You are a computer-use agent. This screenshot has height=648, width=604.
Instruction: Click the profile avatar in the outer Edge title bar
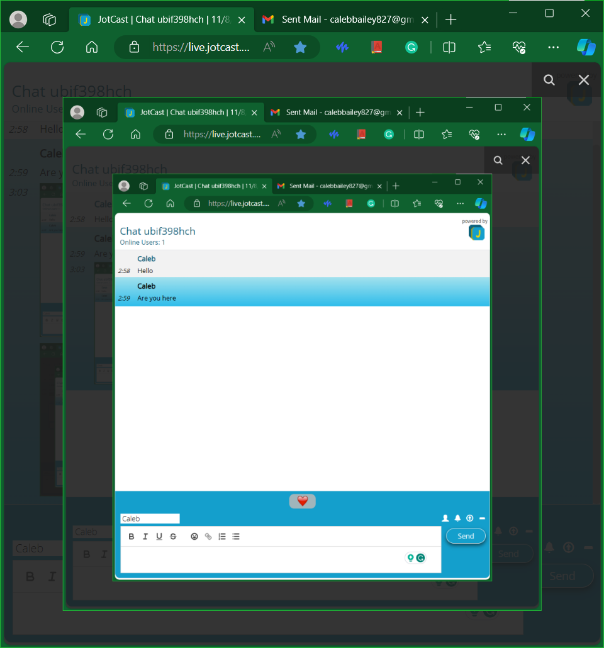pos(18,20)
